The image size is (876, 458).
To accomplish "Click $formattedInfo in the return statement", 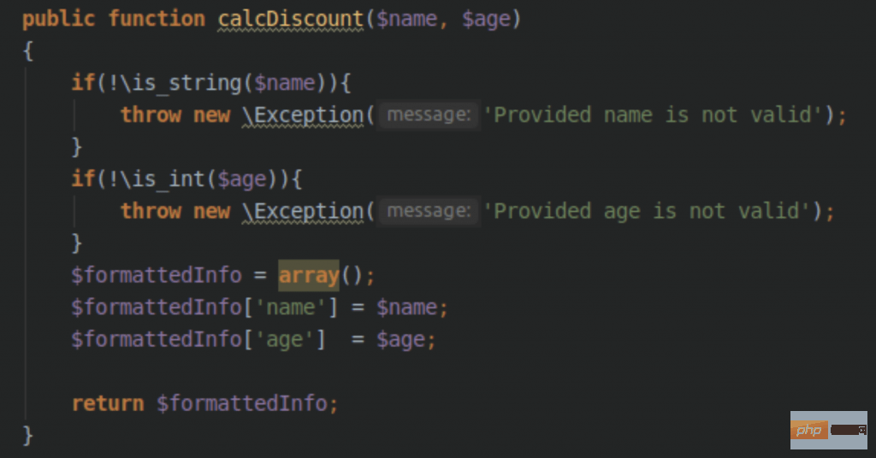I will [242, 403].
